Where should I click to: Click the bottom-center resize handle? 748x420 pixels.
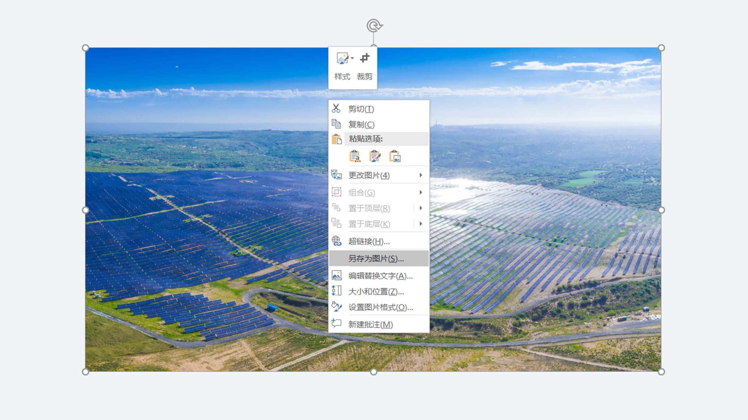point(374,372)
